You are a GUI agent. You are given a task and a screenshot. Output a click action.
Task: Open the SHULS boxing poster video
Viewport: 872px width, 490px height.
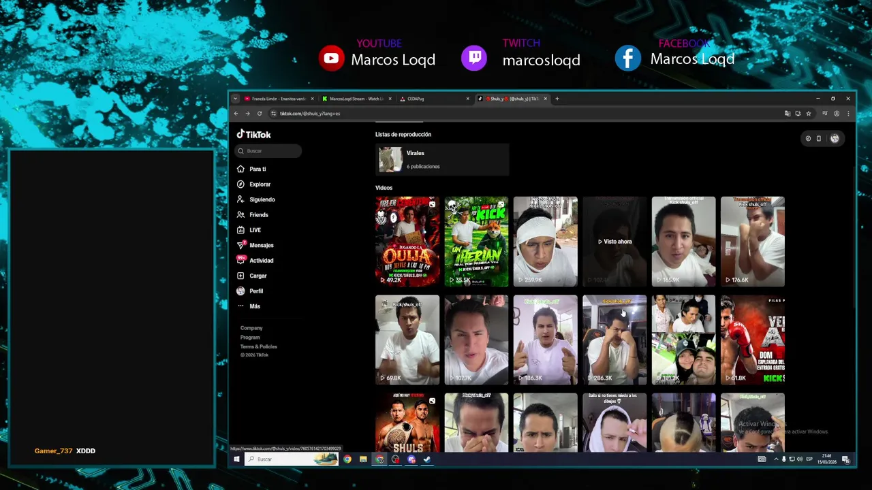(407, 423)
